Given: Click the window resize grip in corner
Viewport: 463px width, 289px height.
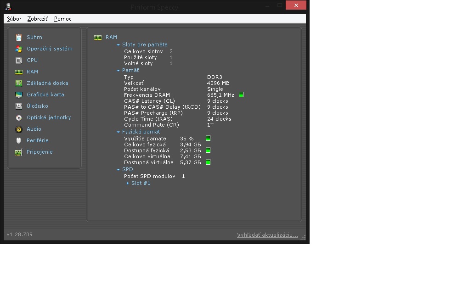Looking at the screenshot, I should [x=303, y=238].
